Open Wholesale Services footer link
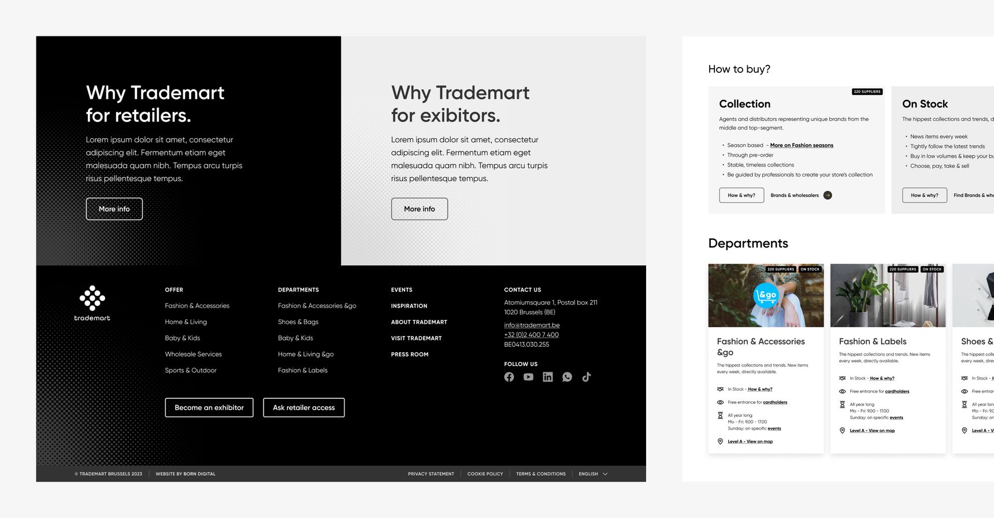Viewport: 994px width, 518px height. pyautogui.click(x=194, y=354)
